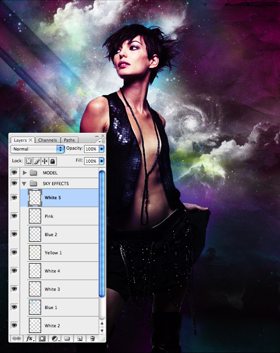The image size is (280, 353).
Task: Toggle Blue 1 layer visibility
Action: click(14, 307)
